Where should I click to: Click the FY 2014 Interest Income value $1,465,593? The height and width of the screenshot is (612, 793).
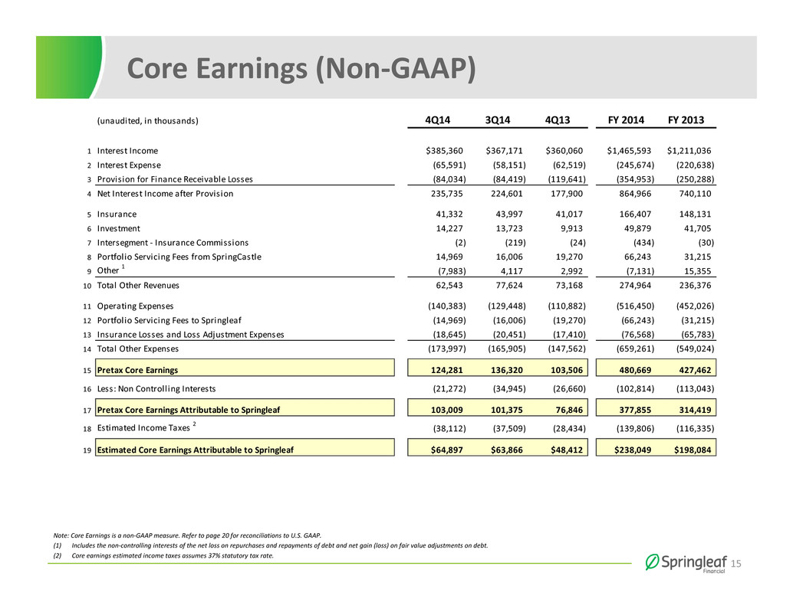629,151
